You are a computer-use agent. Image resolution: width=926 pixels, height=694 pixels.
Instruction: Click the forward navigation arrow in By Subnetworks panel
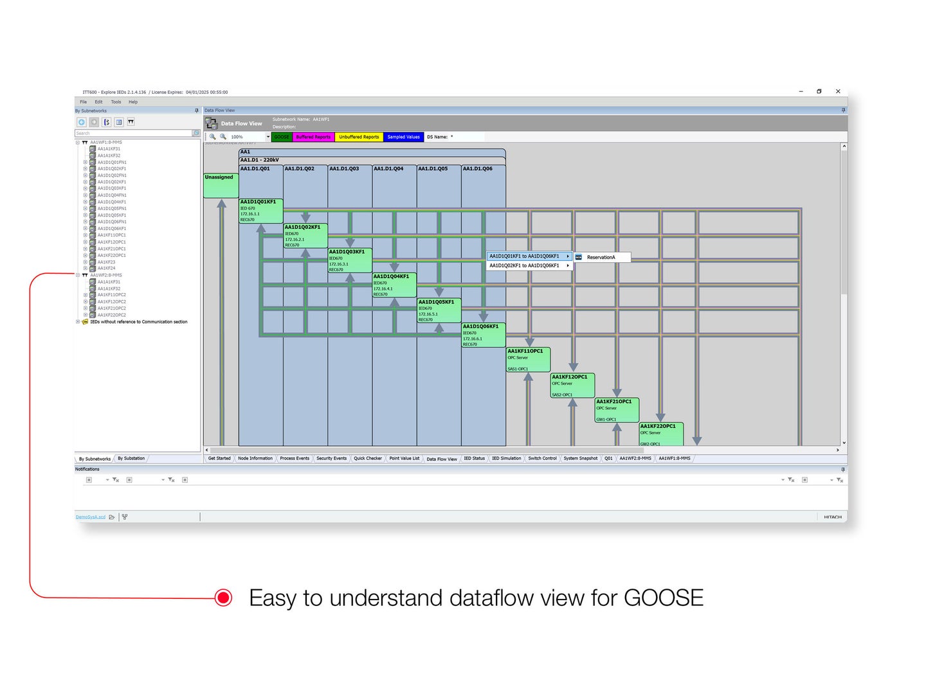(x=93, y=122)
